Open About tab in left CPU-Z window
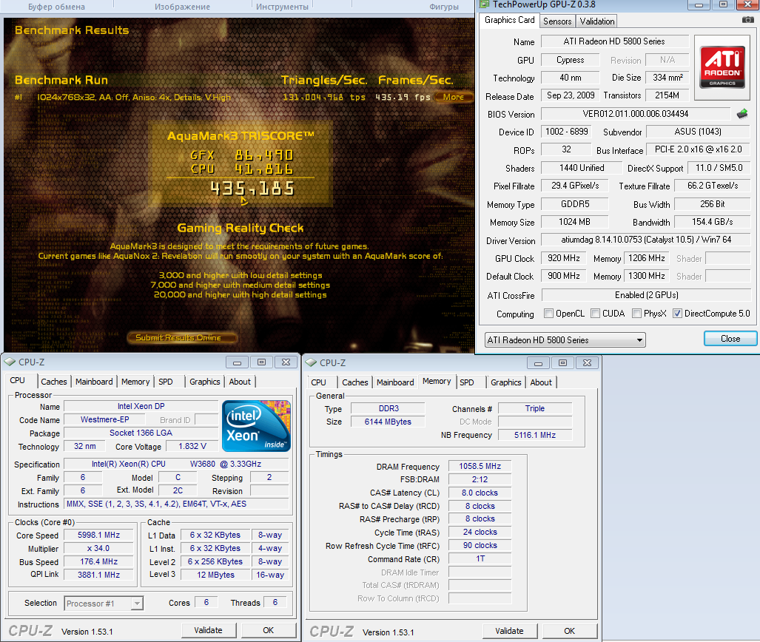Image resolution: width=760 pixels, height=642 pixels. point(240,382)
